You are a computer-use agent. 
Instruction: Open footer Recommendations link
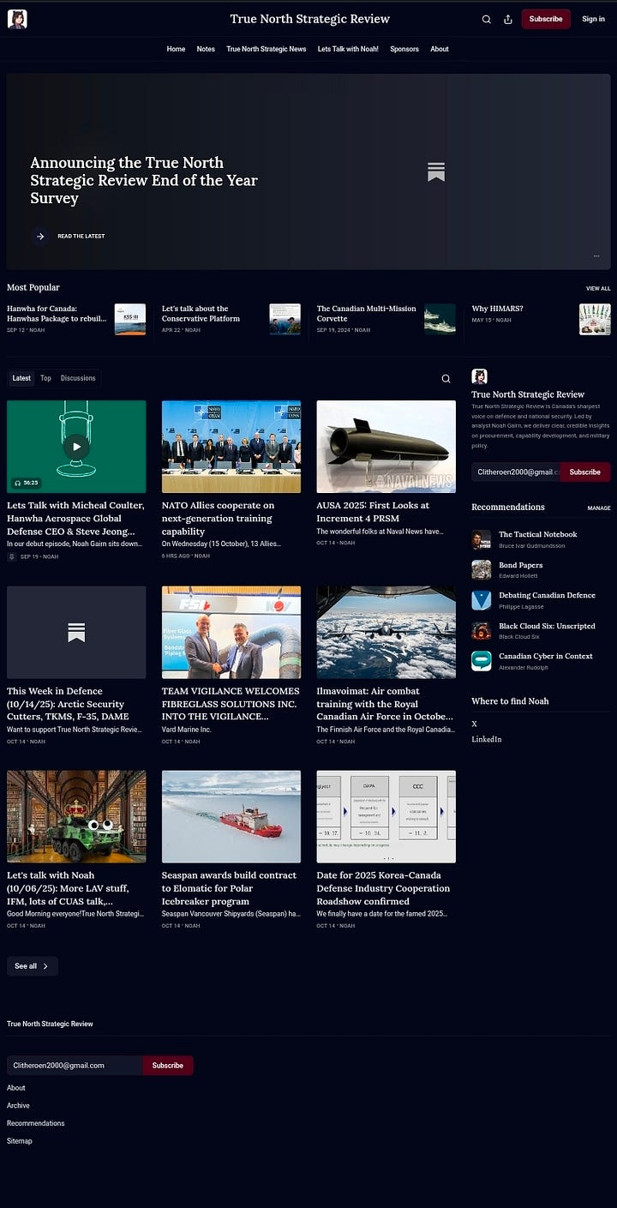36,1123
